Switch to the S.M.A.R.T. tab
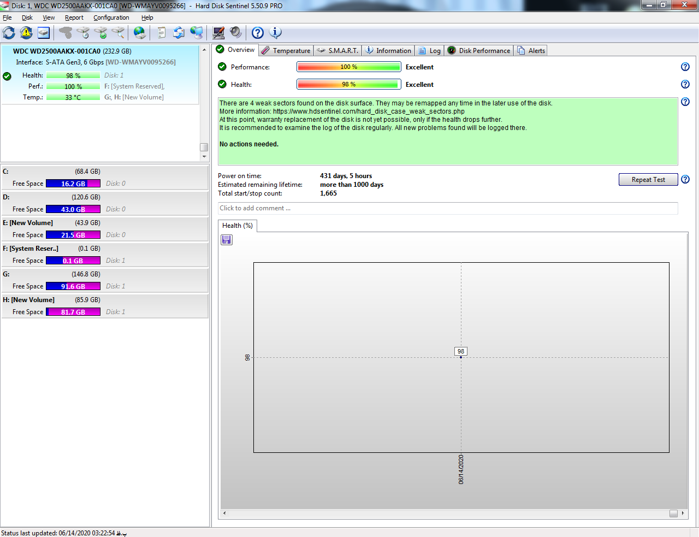Viewport: 699px width, 537px height. (x=337, y=50)
